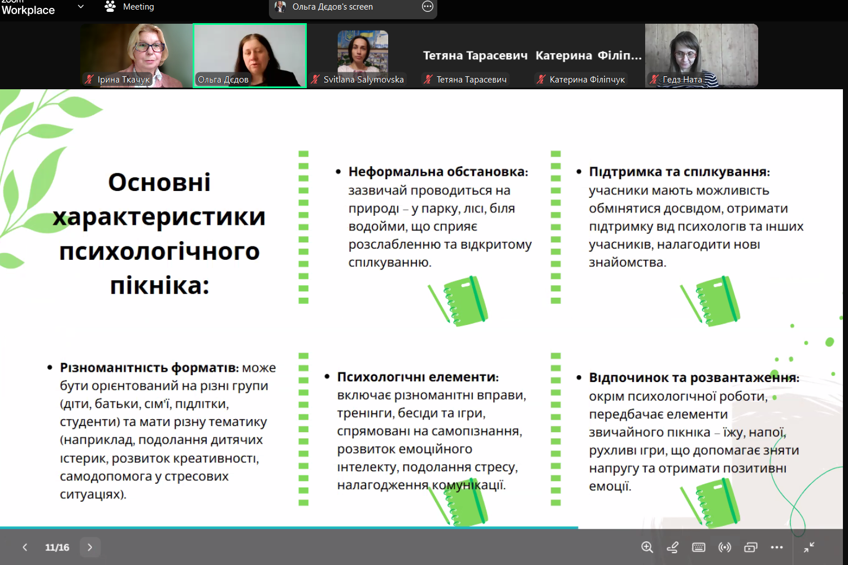Click Тетяна Тарасевич participant tile
Viewport: 848px width, 565px height.
click(475, 55)
